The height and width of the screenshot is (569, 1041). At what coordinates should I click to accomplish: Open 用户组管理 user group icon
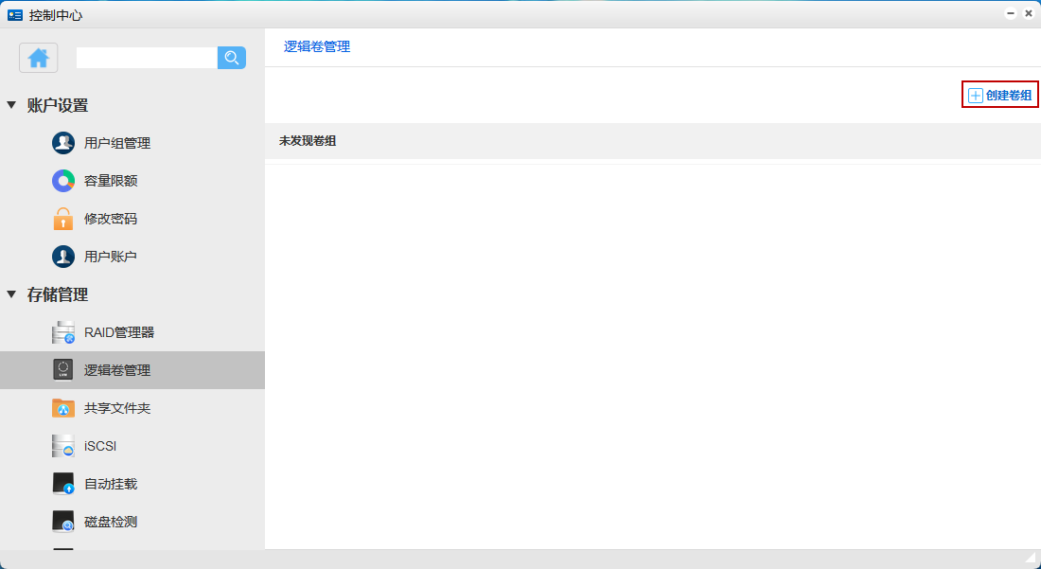click(x=63, y=143)
